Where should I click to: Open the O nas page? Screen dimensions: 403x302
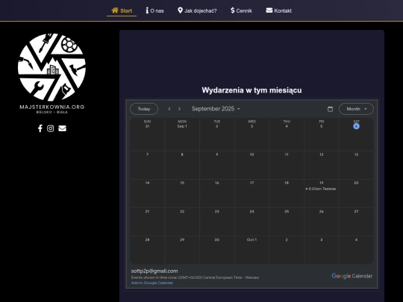[154, 10]
